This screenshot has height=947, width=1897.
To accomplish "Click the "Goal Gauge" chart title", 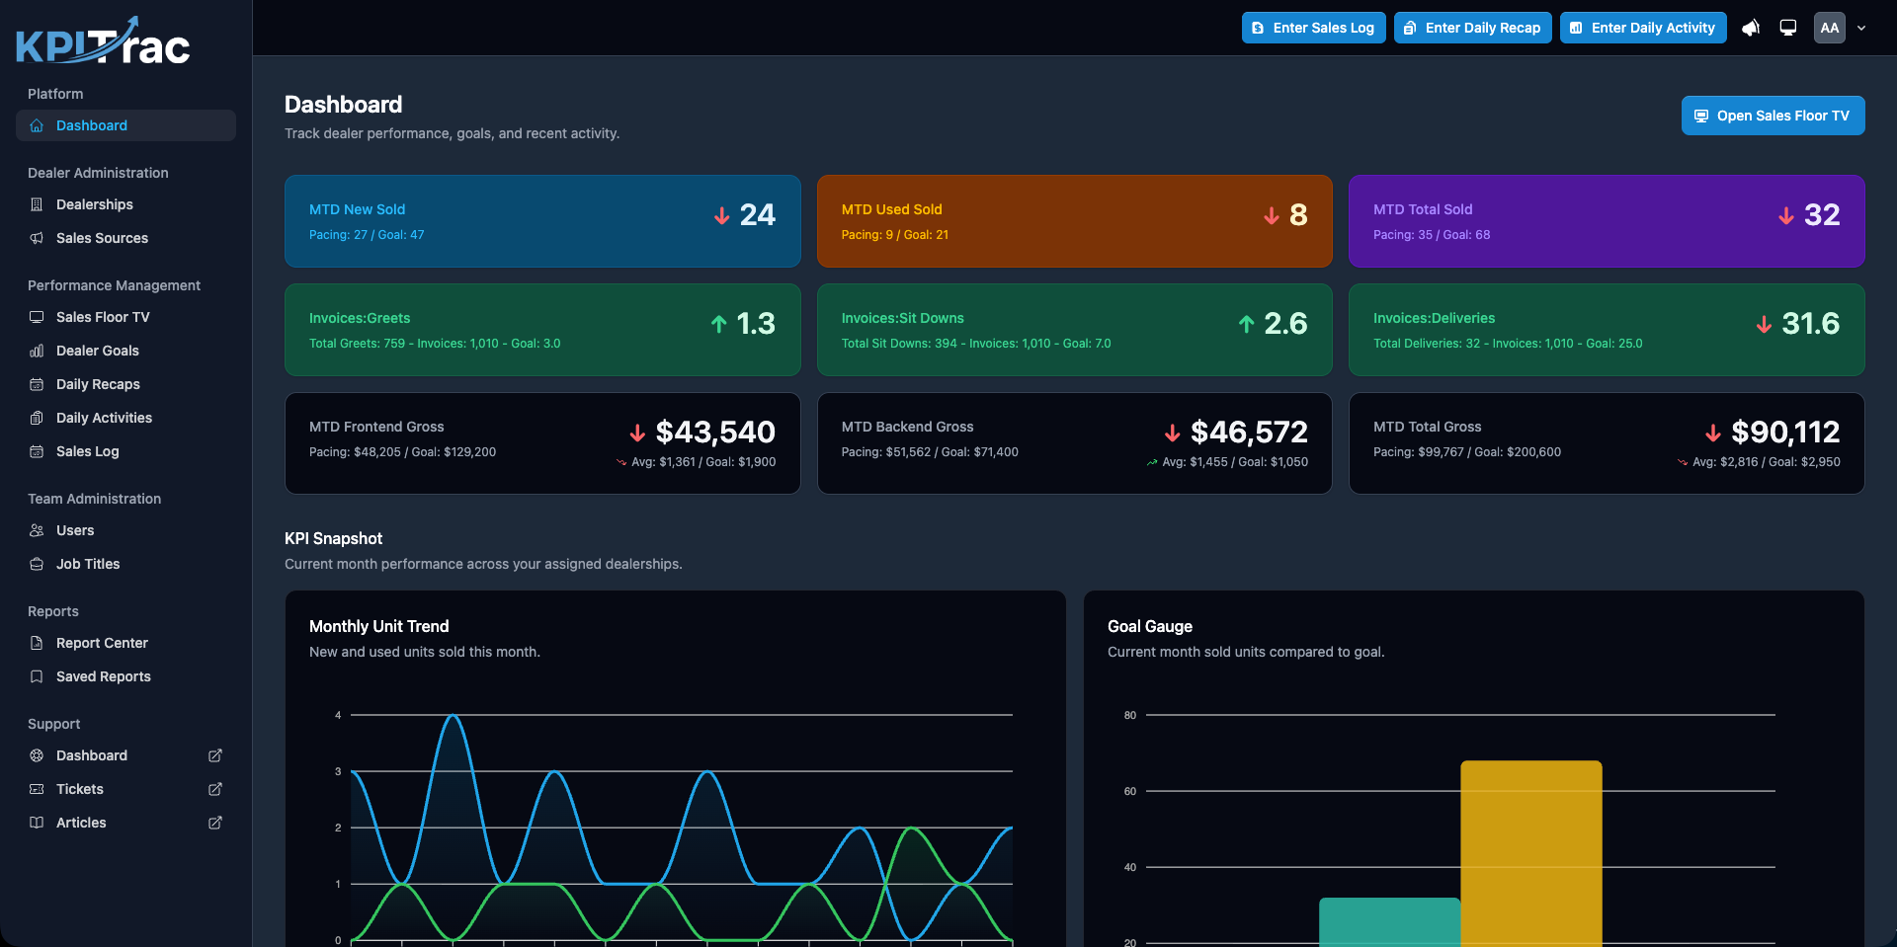I will coord(1150,626).
